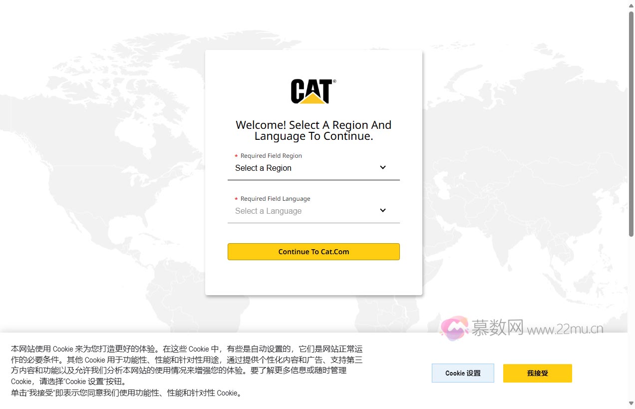
Task: Click the Required Field Language label
Action: click(x=275, y=198)
